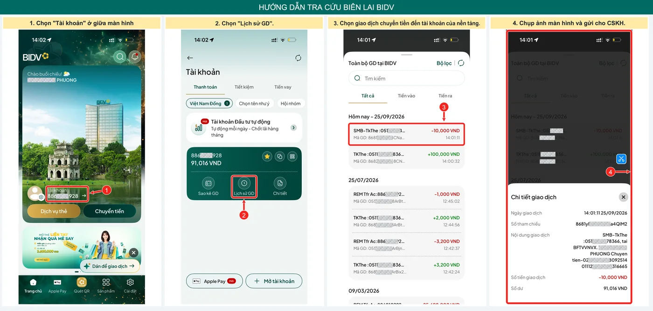Viewport: 653px width, 311px height.
Task: Switch to the Tiền vào tab
Action: [406, 96]
